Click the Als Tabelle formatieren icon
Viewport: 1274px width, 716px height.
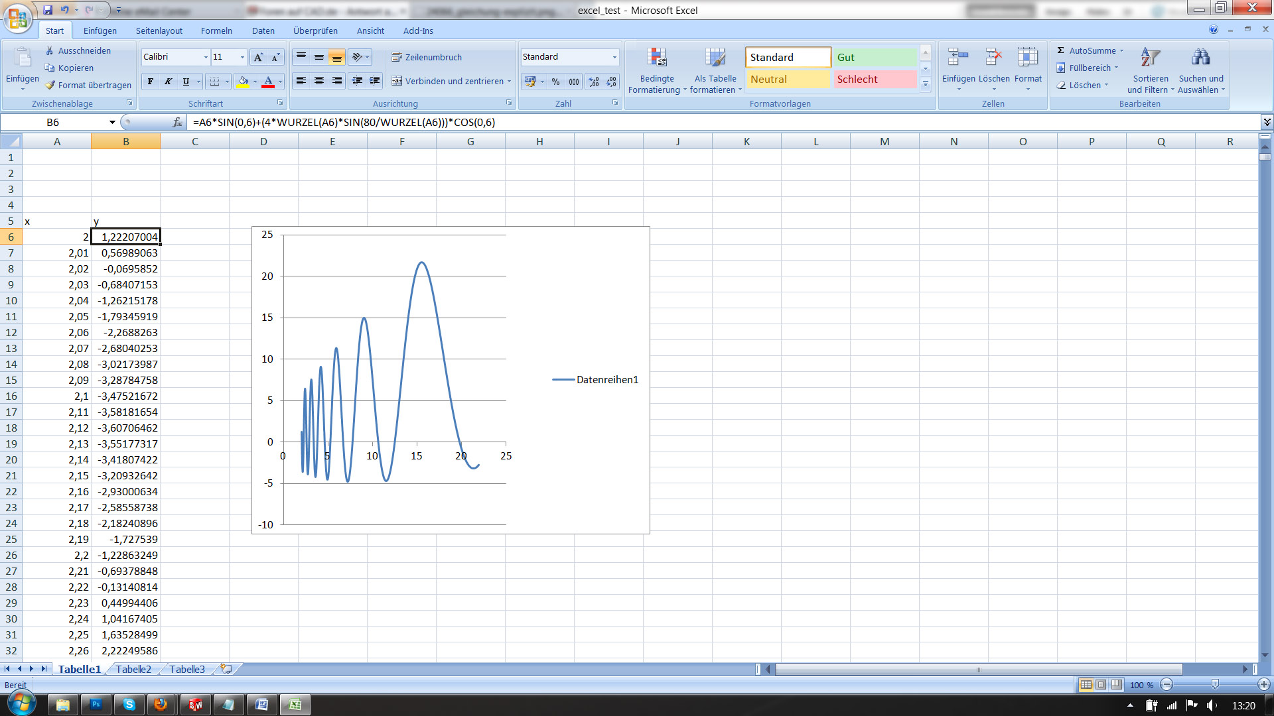coord(715,58)
